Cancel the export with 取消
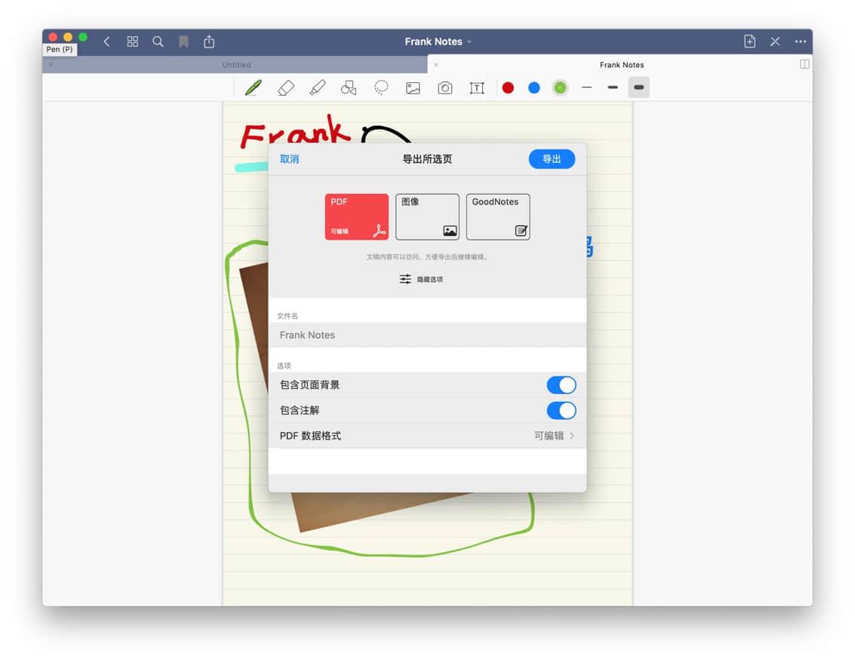This screenshot has height=662, width=855. [x=290, y=159]
